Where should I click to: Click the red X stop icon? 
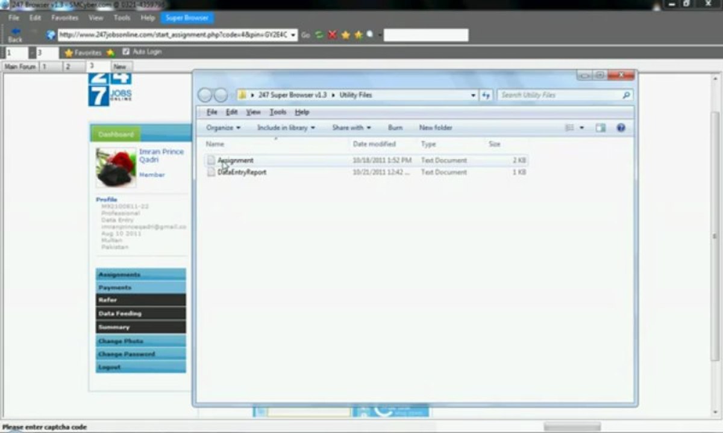[332, 35]
